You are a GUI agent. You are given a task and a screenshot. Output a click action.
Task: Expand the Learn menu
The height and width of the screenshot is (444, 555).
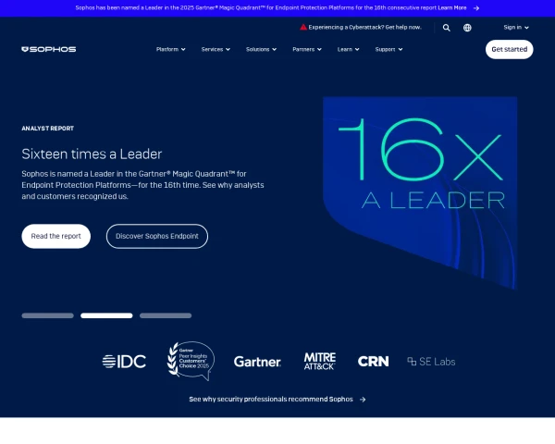pos(349,49)
